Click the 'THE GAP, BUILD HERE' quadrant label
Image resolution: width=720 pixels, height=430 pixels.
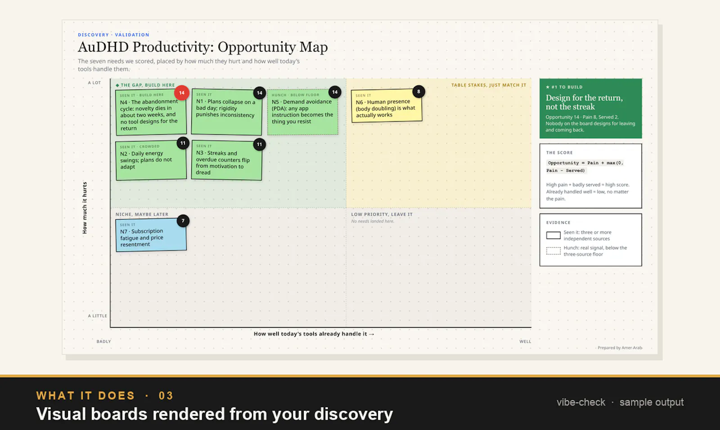coord(145,85)
